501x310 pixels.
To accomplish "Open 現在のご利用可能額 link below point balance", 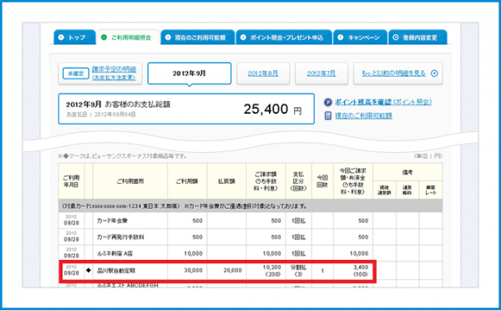I will coord(363,115).
